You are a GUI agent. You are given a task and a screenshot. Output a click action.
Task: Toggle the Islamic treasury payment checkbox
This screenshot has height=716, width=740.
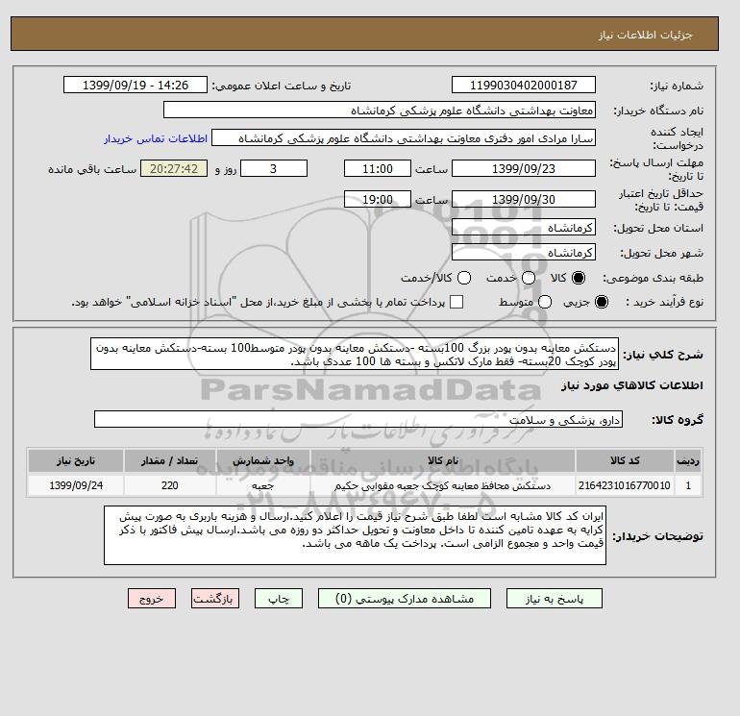click(456, 302)
